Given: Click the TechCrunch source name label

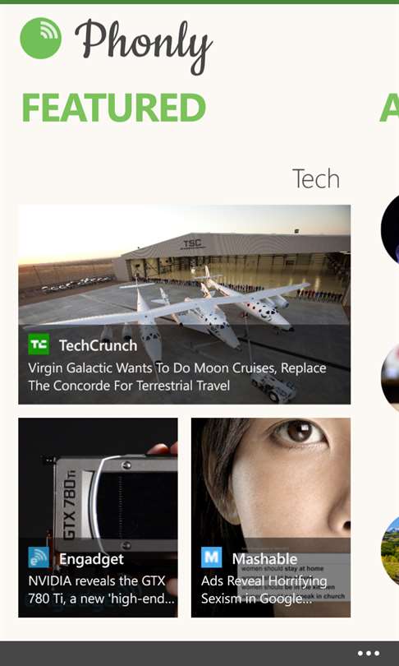Looking at the screenshot, I should 98,345.
